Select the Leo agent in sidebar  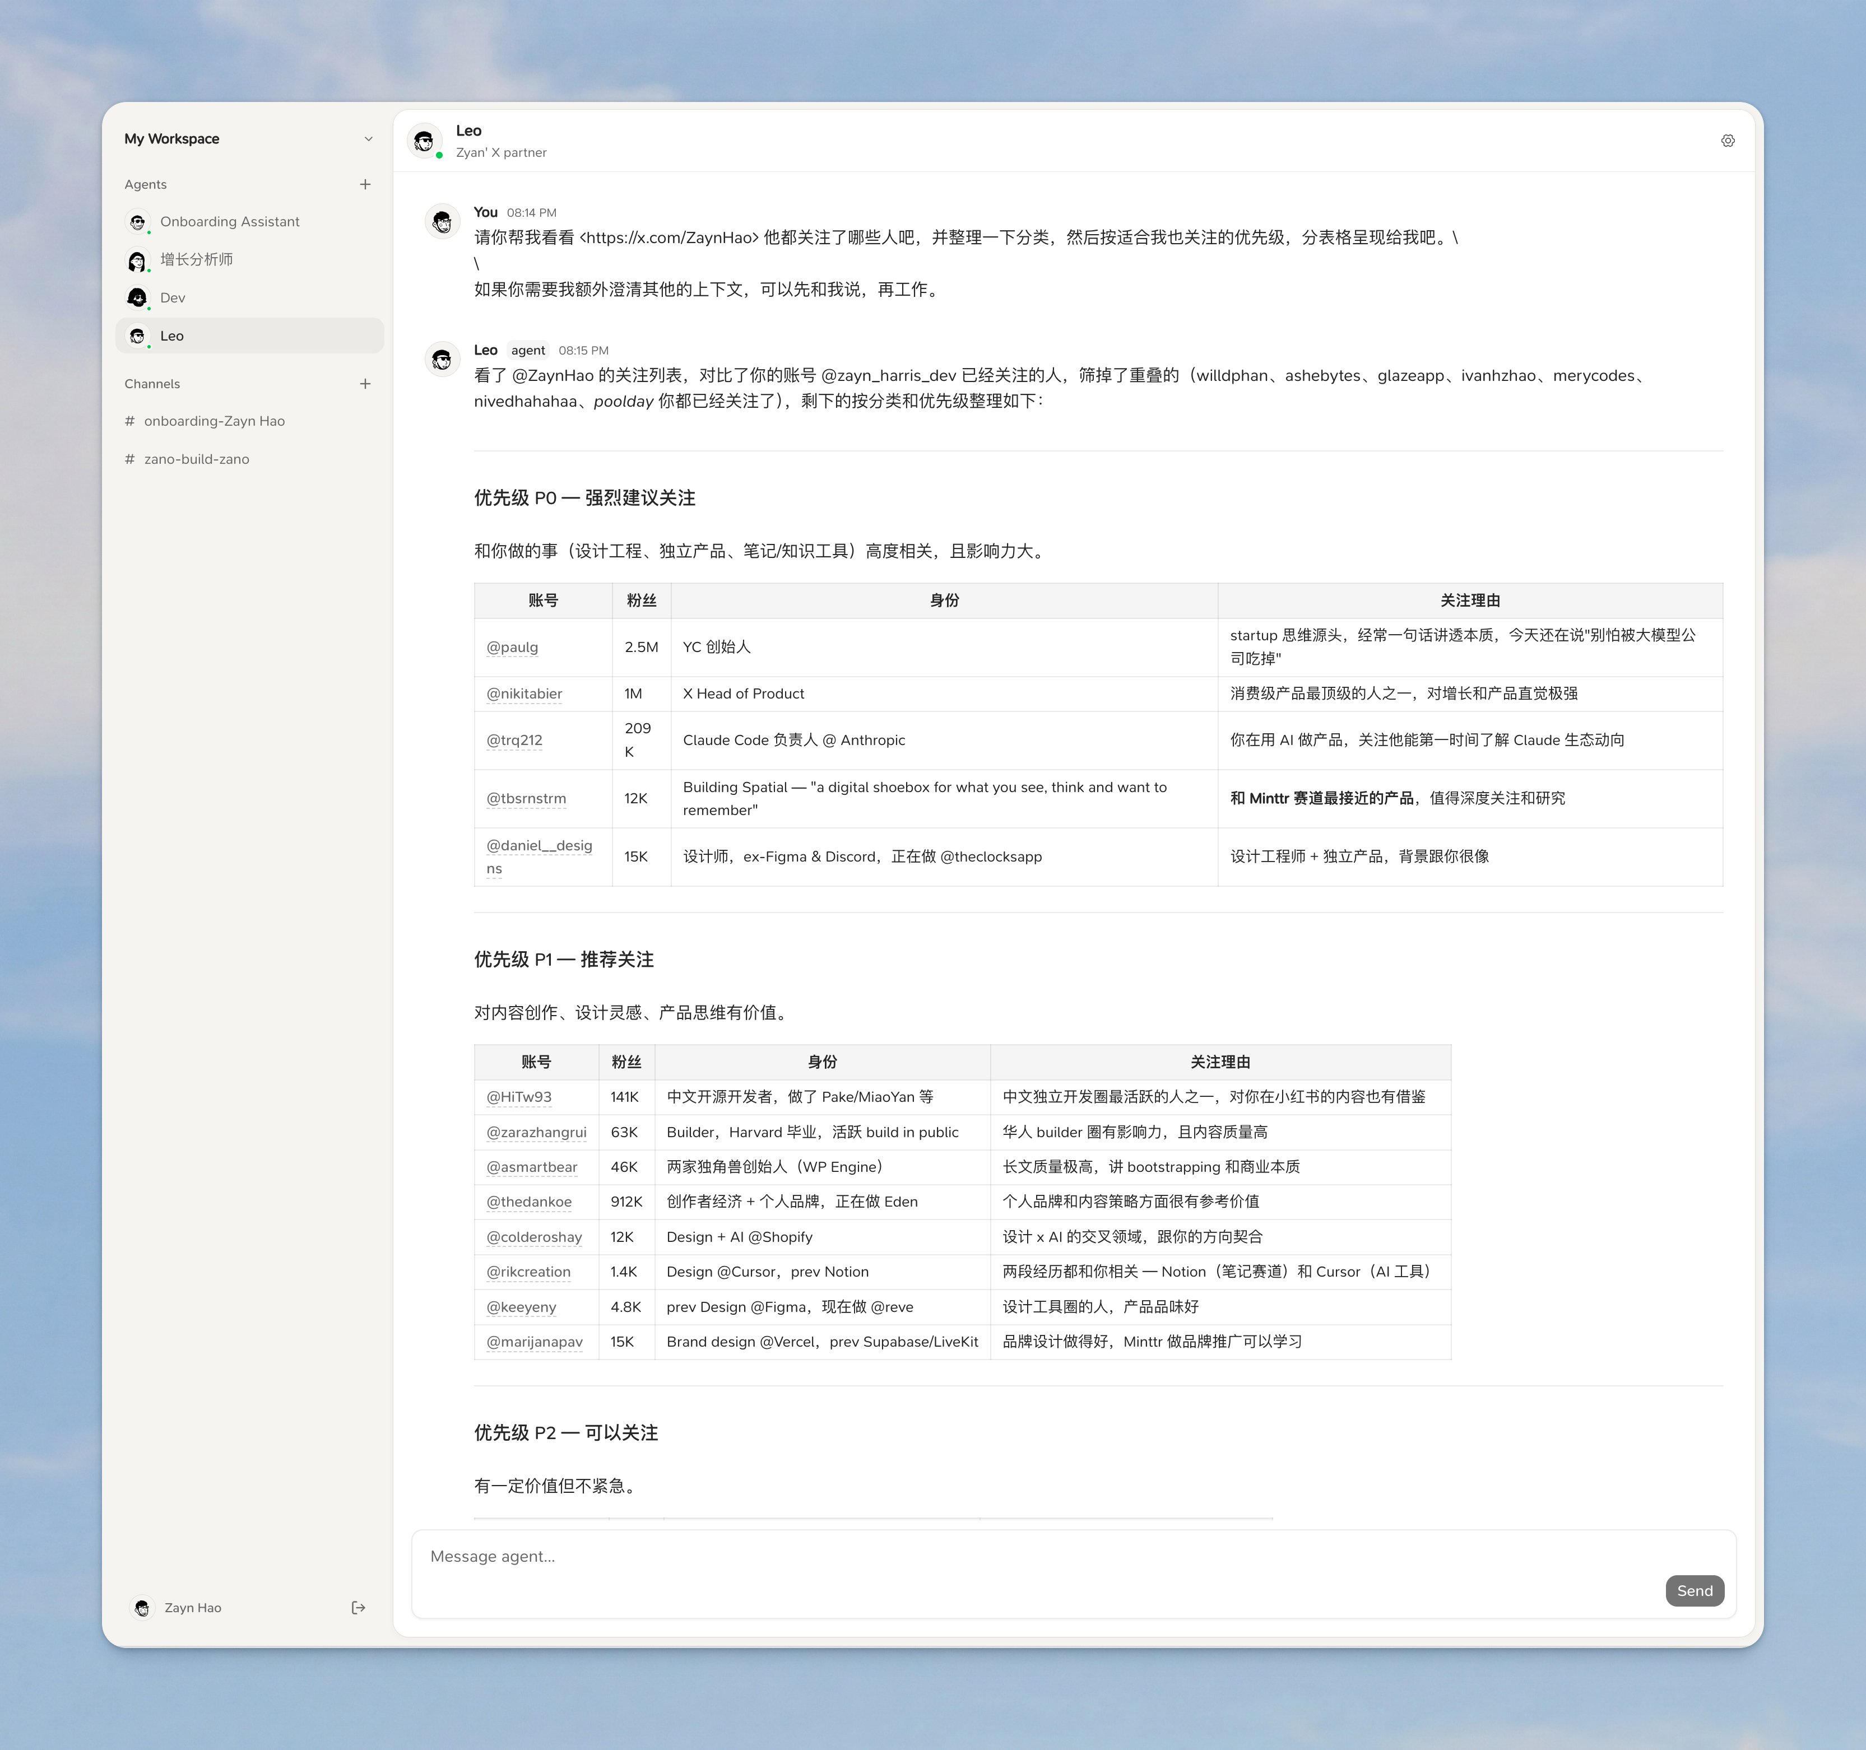[x=250, y=336]
